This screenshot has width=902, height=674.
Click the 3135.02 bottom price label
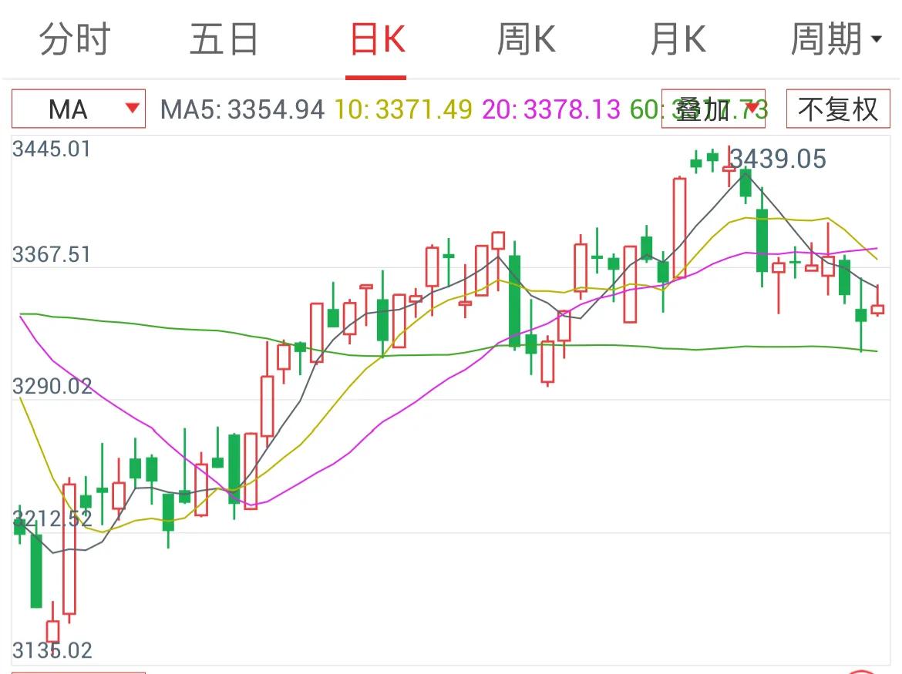pyautogui.click(x=51, y=650)
